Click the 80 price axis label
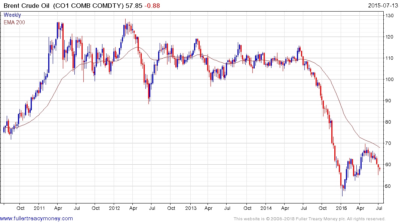This screenshot has width=402, height=224. [x=388, y=122]
